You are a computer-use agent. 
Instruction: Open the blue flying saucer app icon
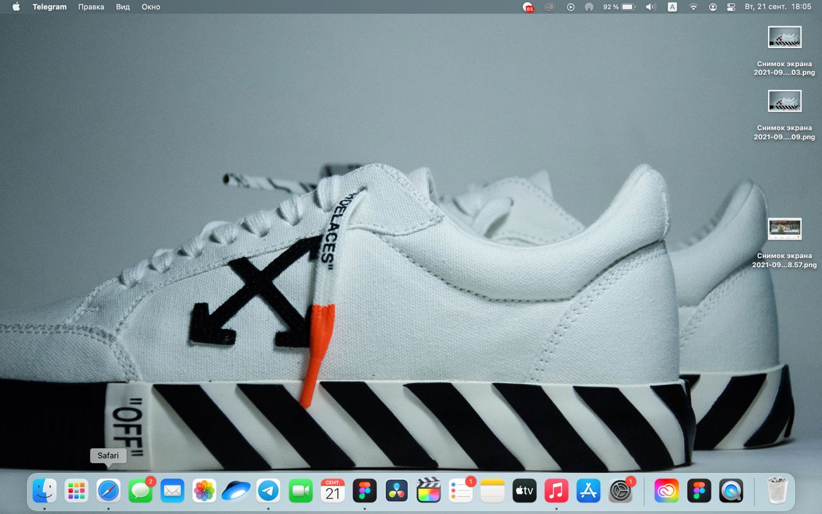(236, 492)
